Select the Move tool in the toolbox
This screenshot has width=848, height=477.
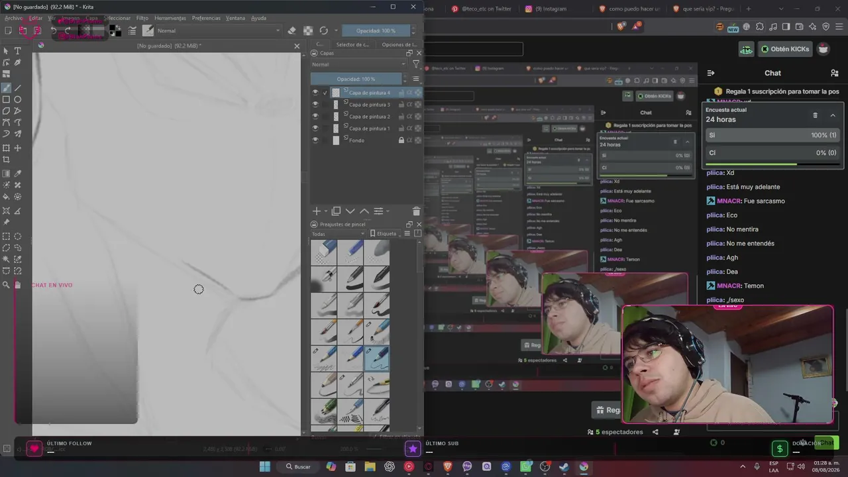(18, 148)
